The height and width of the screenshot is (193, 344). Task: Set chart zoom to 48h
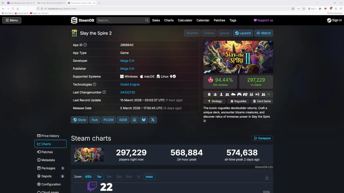[x=88, y=177]
